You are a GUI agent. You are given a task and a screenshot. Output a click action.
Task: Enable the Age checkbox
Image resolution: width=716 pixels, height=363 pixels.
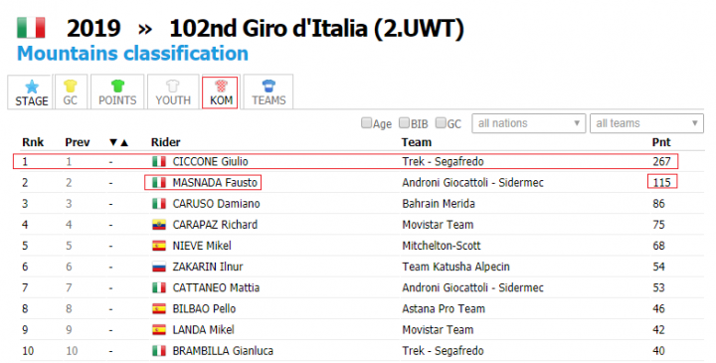click(x=366, y=123)
